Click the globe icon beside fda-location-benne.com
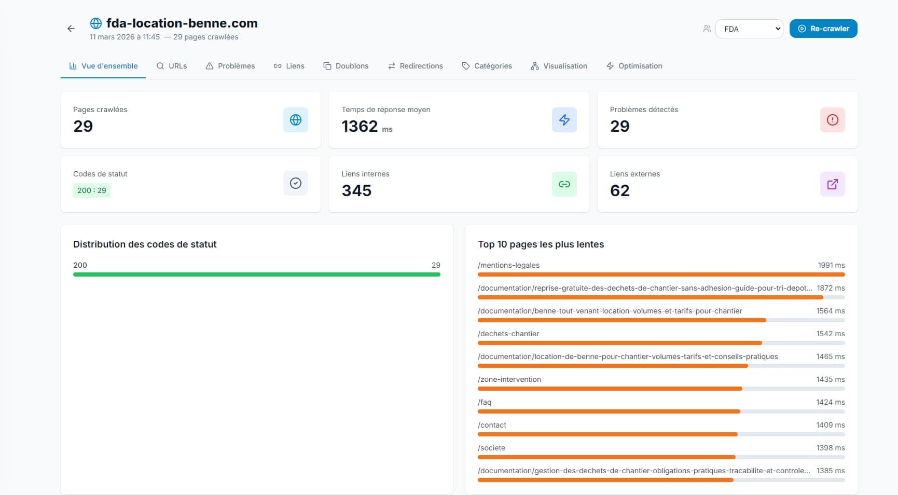Screen dimensions: 898x495 [95, 23]
